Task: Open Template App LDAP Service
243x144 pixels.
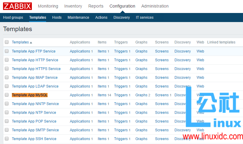Action: pos(35,86)
